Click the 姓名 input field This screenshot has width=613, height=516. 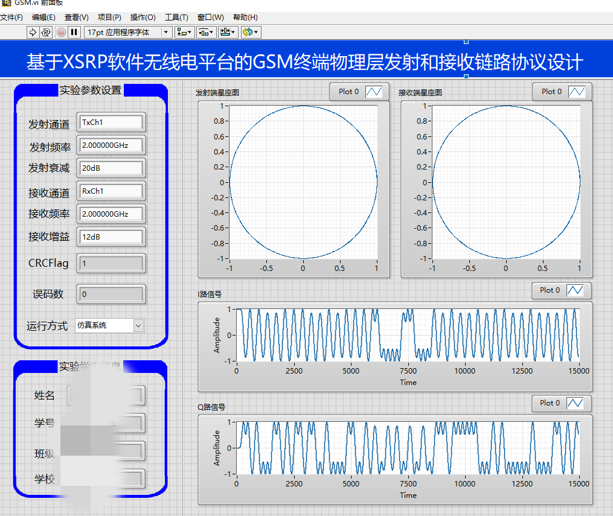(106, 396)
